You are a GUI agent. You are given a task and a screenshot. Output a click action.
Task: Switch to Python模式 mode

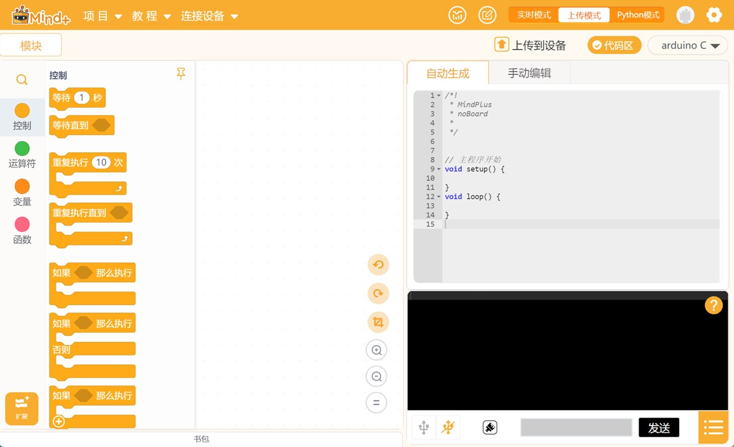click(x=637, y=15)
